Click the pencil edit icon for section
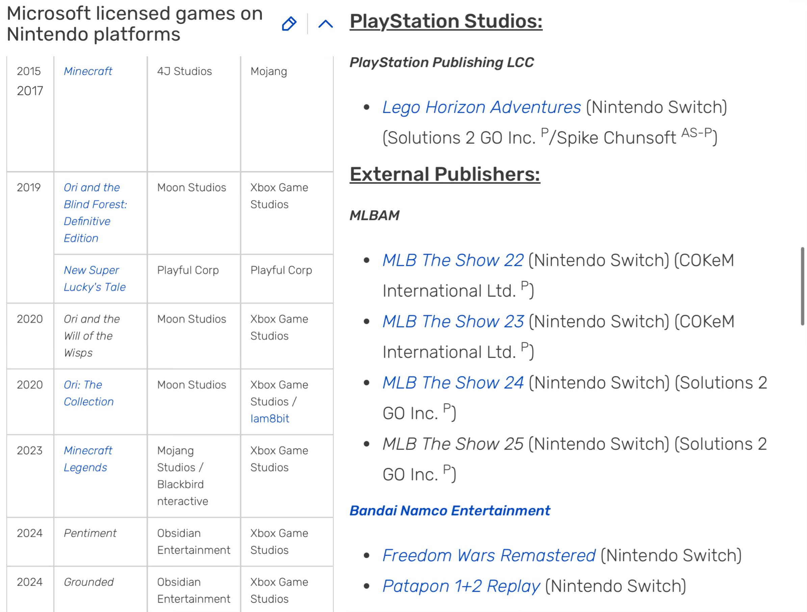 (289, 24)
